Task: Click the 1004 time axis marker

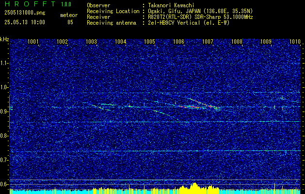Action: 120,41
